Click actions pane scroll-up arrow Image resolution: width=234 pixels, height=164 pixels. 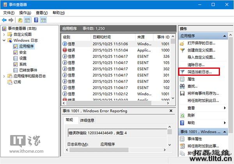(230, 35)
